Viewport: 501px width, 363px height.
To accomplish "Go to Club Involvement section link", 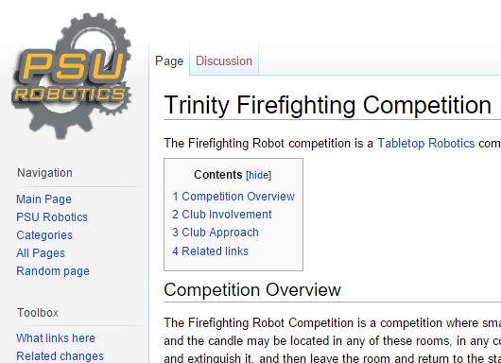I will pos(222,214).
